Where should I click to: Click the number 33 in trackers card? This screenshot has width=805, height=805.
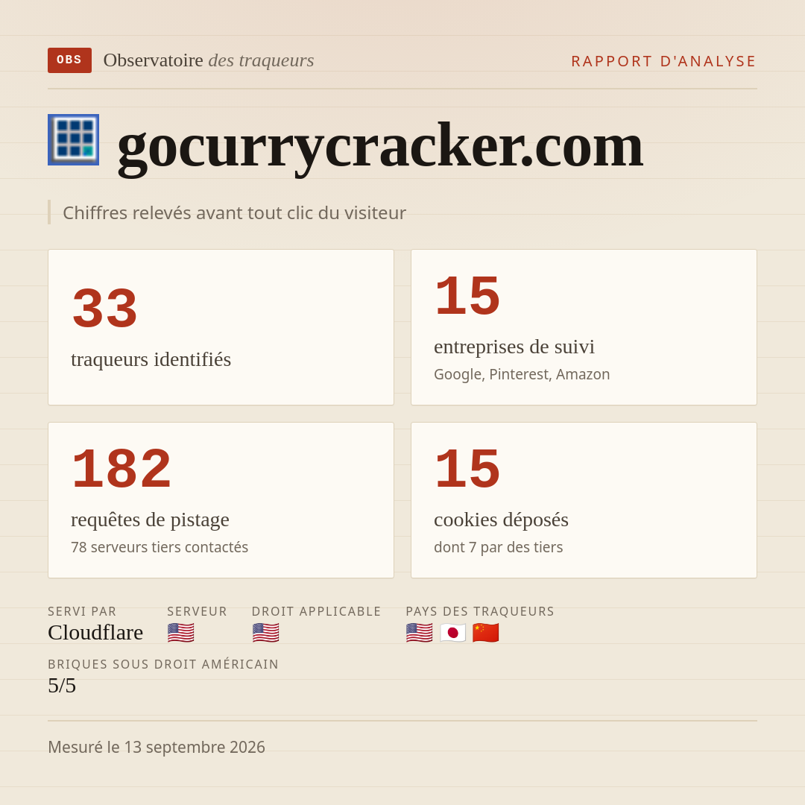click(x=105, y=308)
